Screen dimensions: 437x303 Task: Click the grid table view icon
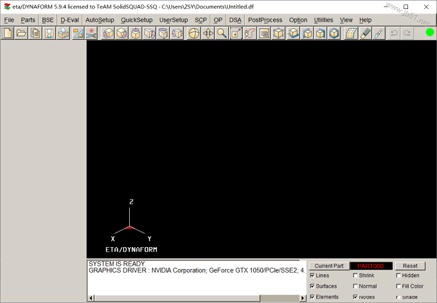264,33
